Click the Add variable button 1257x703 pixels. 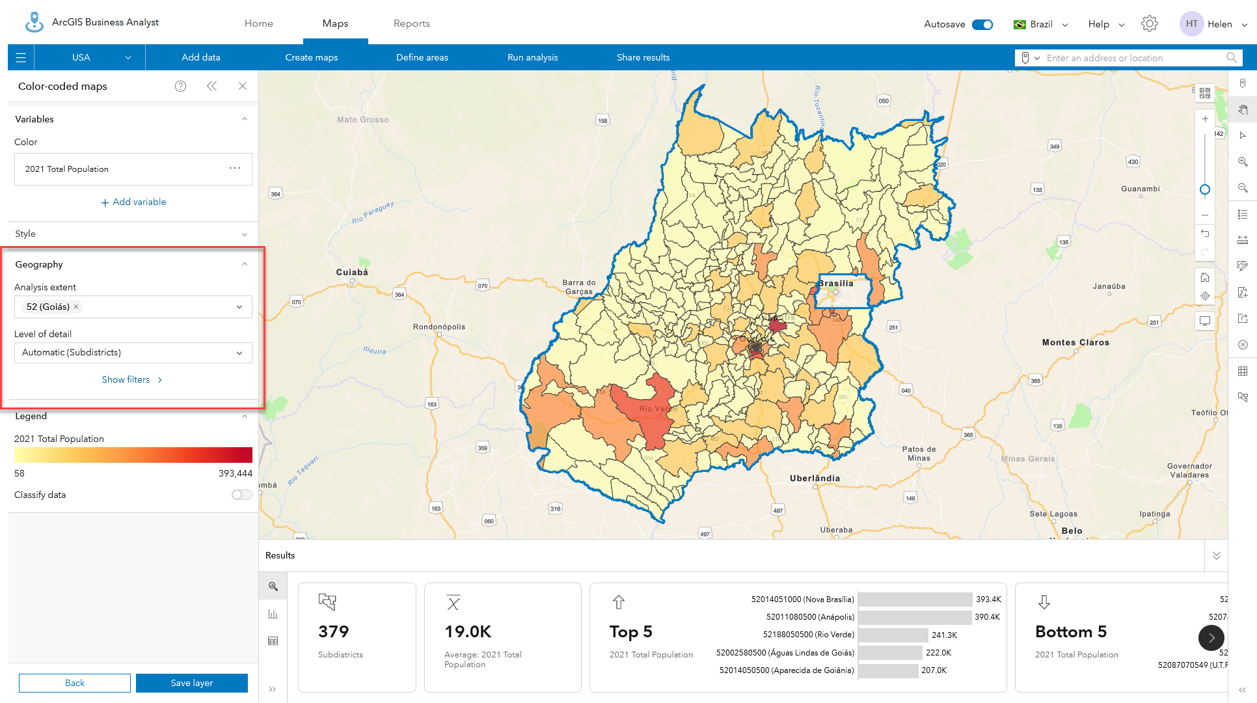pos(132,201)
